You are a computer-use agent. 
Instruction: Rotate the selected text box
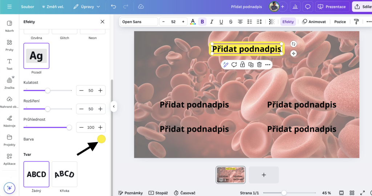[294, 44]
